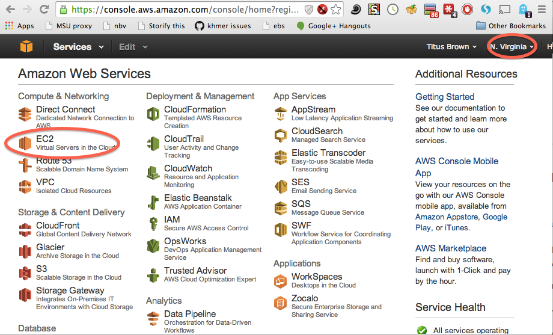Image resolution: width=553 pixels, height=335 pixels.
Task: Click the SQS Message Queue Service text
Action: (328, 212)
